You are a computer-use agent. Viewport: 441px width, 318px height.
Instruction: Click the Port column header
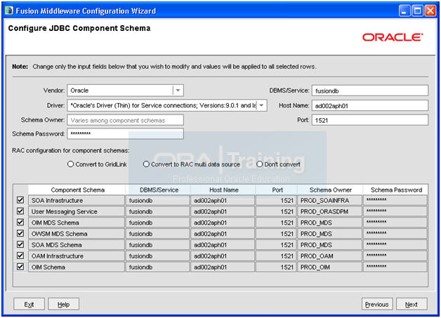pos(277,190)
